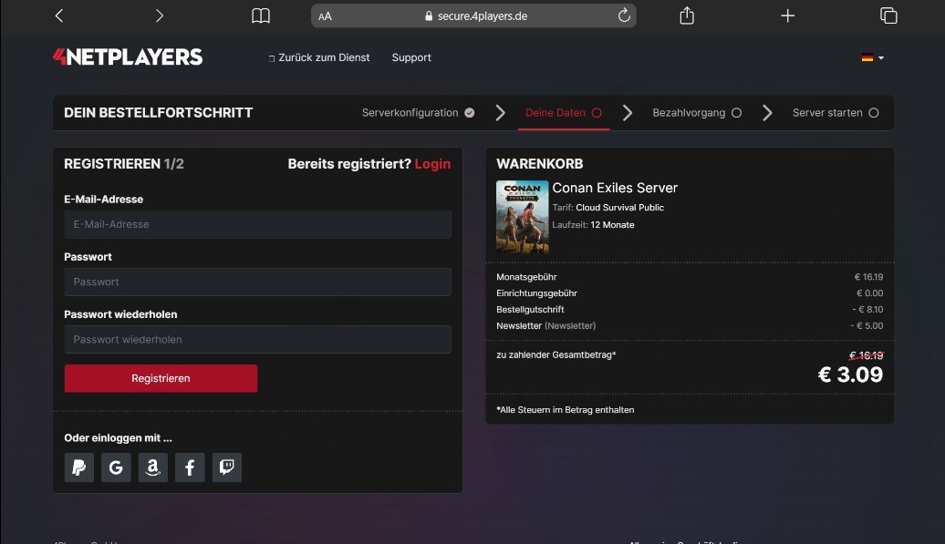Tap the AA reader text-size button
945x544 pixels.
point(325,16)
